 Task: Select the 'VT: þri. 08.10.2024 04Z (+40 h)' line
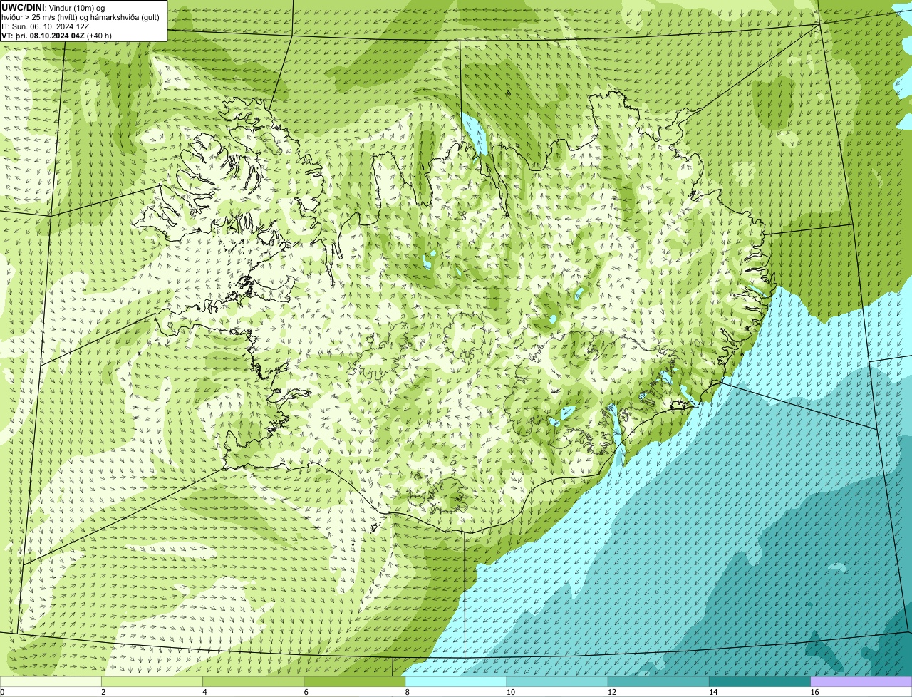56,36
